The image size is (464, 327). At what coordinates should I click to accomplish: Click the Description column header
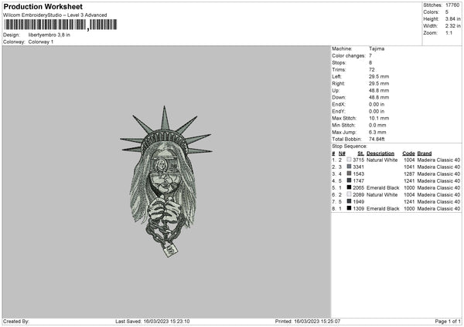tap(380, 153)
